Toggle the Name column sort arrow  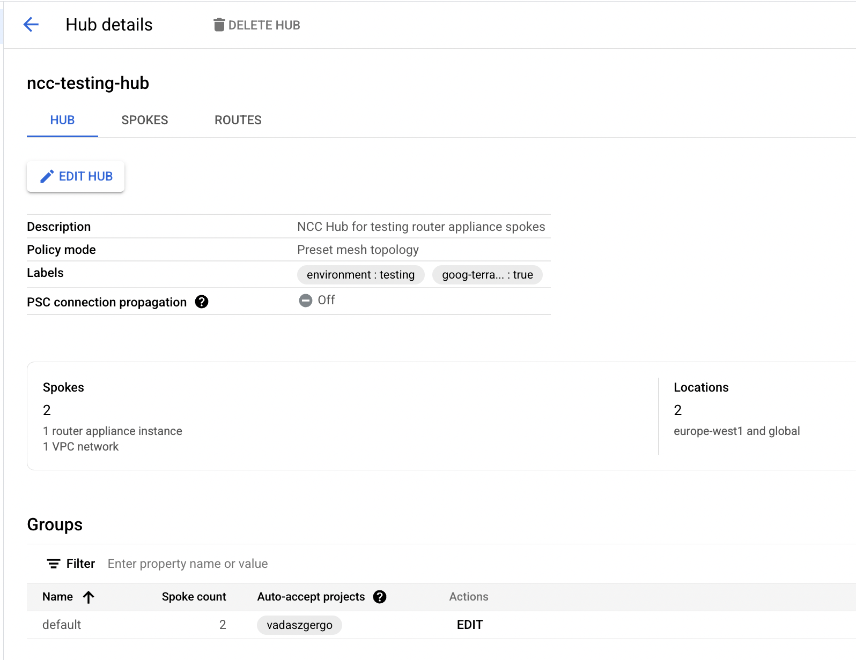tap(88, 597)
